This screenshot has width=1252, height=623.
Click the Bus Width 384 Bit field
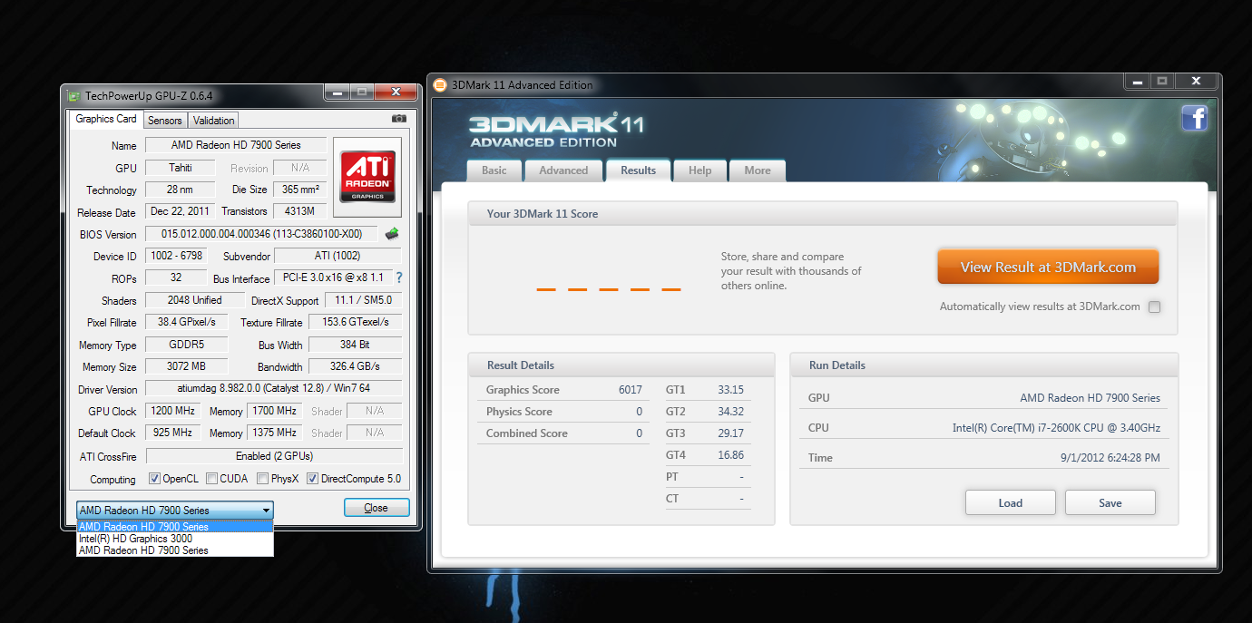point(355,345)
